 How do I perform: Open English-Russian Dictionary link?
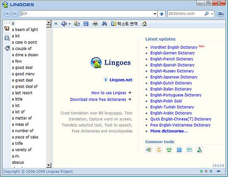point(172,71)
